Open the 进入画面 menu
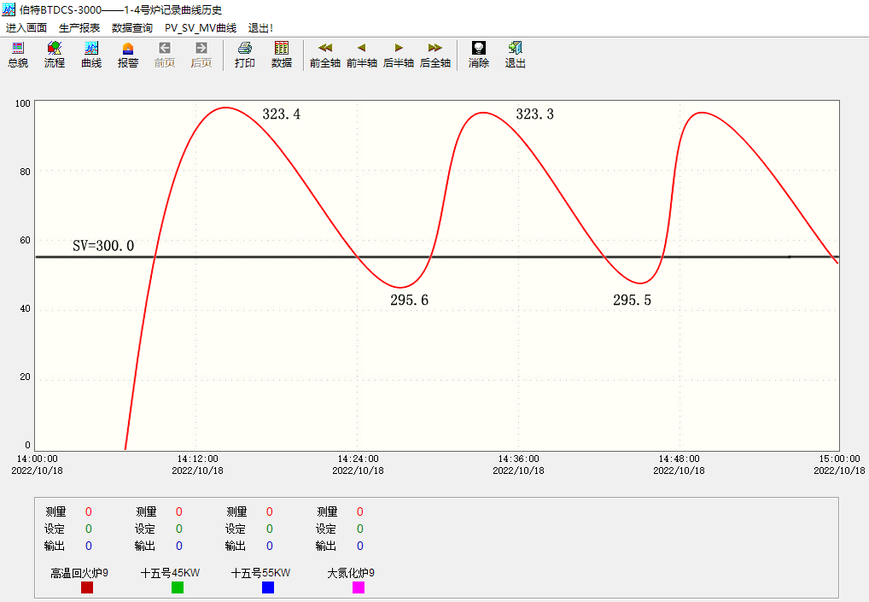Screen dimensions: 869x602 (26, 28)
